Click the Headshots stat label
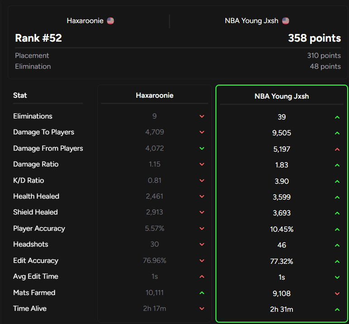This screenshot has height=324, width=349. pyautogui.click(x=31, y=244)
